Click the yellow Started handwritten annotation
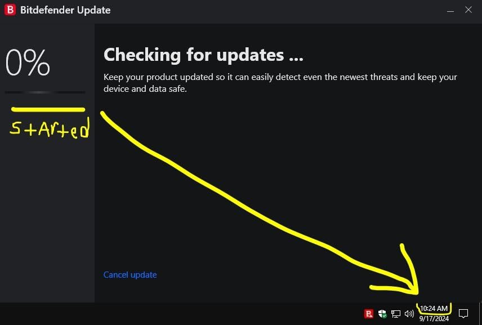Image resolution: width=482 pixels, height=325 pixels. pyautogui.click(x=50, y=128)
